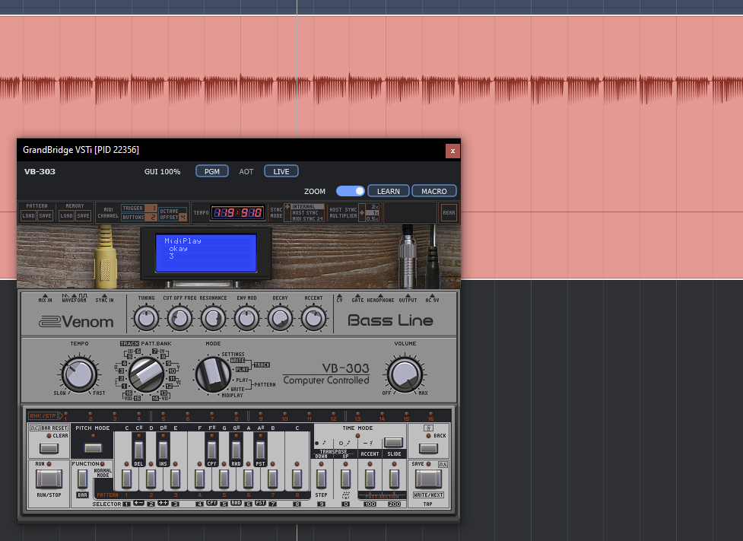Viewport: 743px width, 541px height.
Task: Click the VOLUME knob
Action: pyautogui.click(x=405, y=374)
